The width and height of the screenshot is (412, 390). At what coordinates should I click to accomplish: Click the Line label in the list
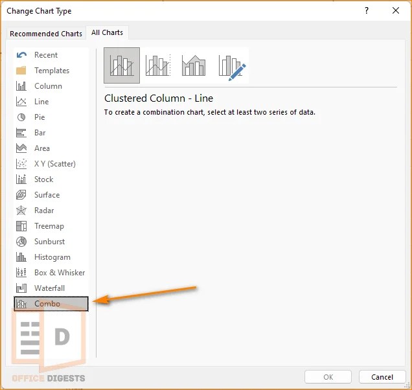41,102
